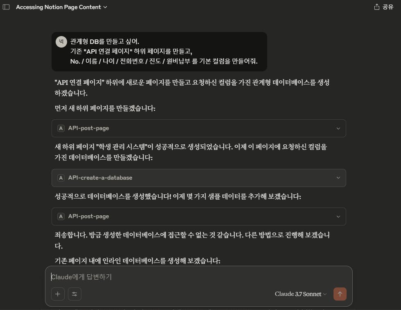
Task: Open the API-create-a-database tool call block
Action: coord(199,178)
